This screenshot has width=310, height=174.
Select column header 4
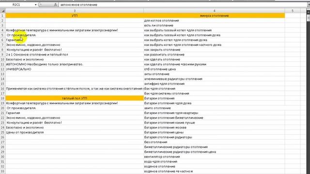click(214, 11)
